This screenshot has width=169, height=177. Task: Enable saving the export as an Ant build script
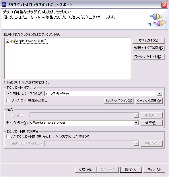coord(8,137)
